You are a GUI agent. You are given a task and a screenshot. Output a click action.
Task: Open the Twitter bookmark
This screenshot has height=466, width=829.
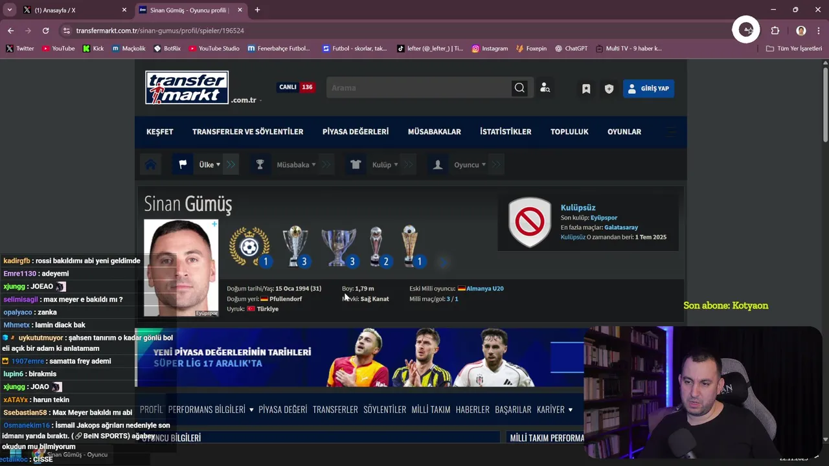pyautogui.click(x=19, y=49)
